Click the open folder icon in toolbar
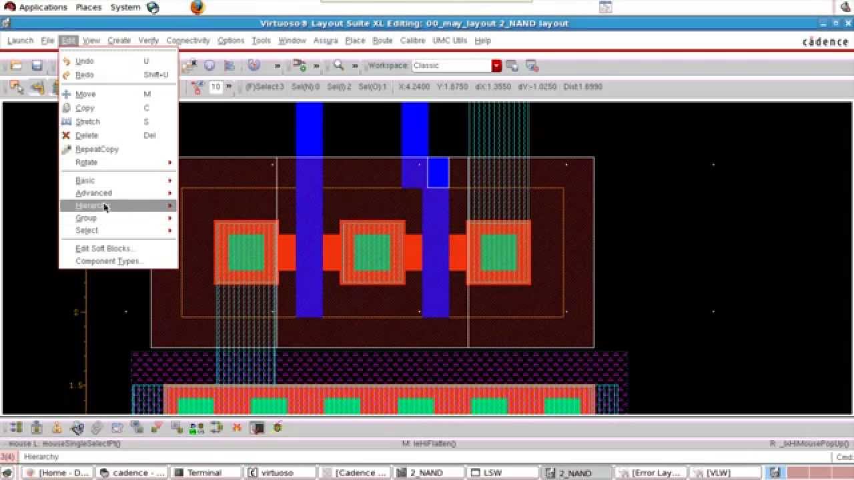854x480 pixels. tap(16, 65)
